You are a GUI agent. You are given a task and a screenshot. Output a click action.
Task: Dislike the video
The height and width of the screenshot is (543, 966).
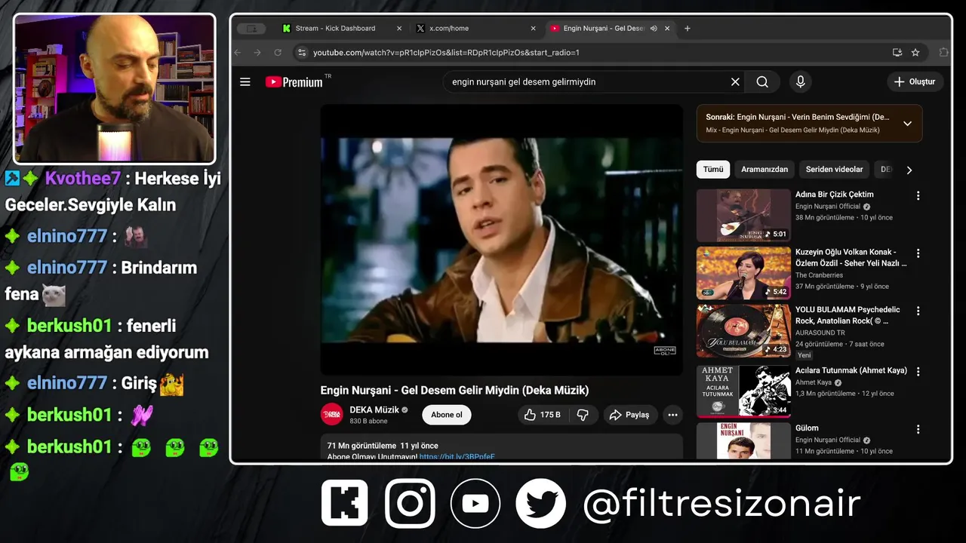[x=583, y=415]
